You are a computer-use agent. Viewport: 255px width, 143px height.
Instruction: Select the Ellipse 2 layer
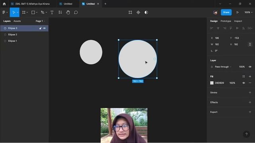click(24, 35)
